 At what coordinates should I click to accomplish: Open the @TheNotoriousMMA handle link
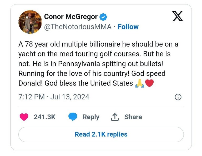pyautogui.click(x=78, y=27)
